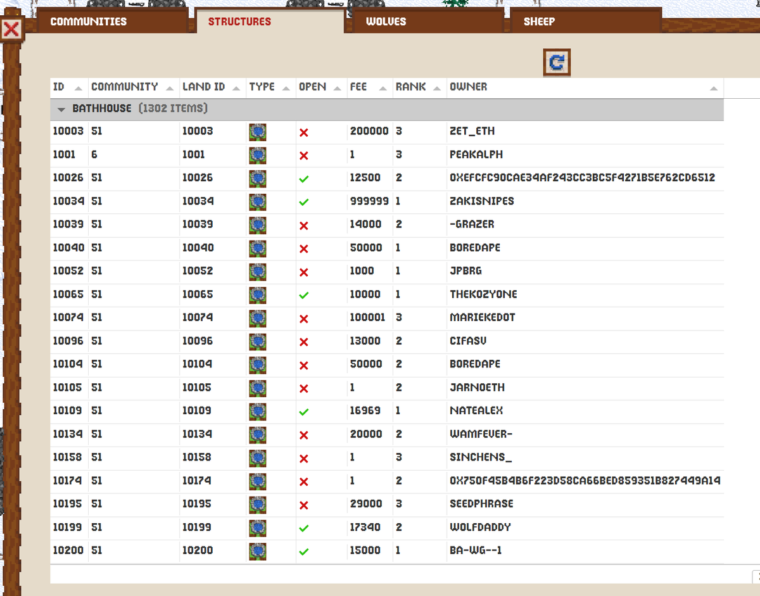The image size is (760, 596).
Task: Sort by the Type column header
Action: [x=270, y=87]
